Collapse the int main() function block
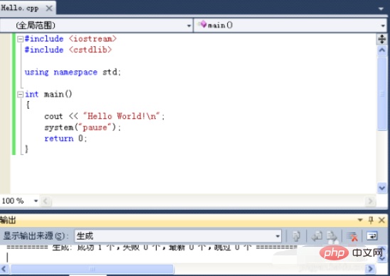The height and width of the screenshot is (276, 390). [20, 94]
